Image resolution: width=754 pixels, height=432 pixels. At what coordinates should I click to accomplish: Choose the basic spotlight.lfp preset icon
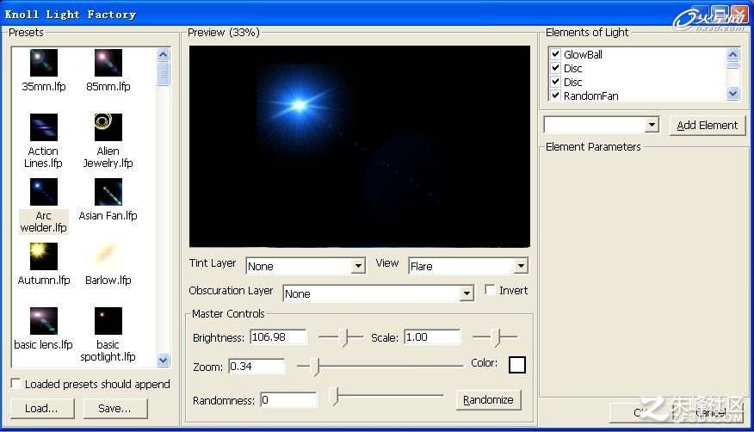[x=108, y=320]
